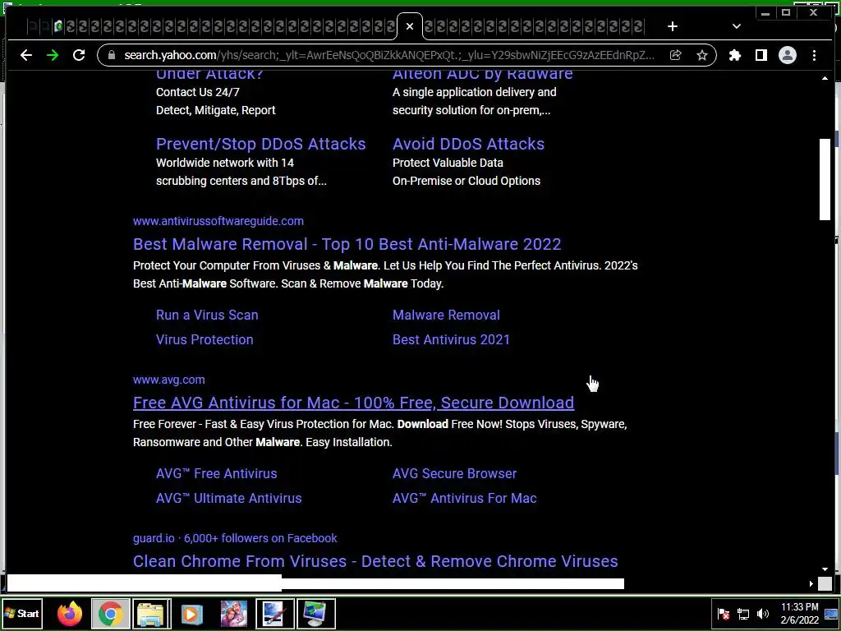
Task: Open "Under Attack?" link
Action: [209, 74]
